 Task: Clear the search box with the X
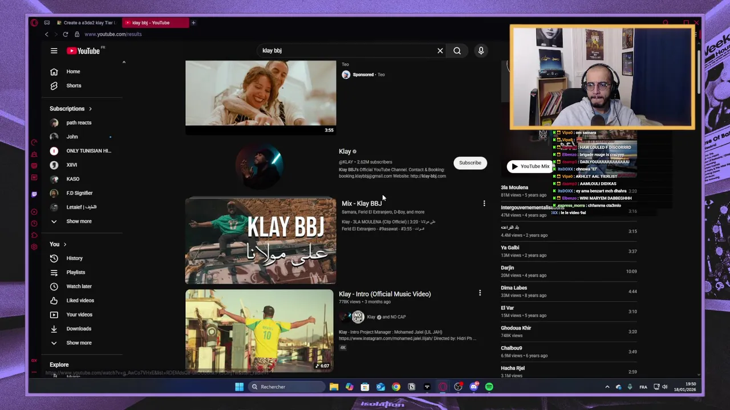tap(440, 51)
